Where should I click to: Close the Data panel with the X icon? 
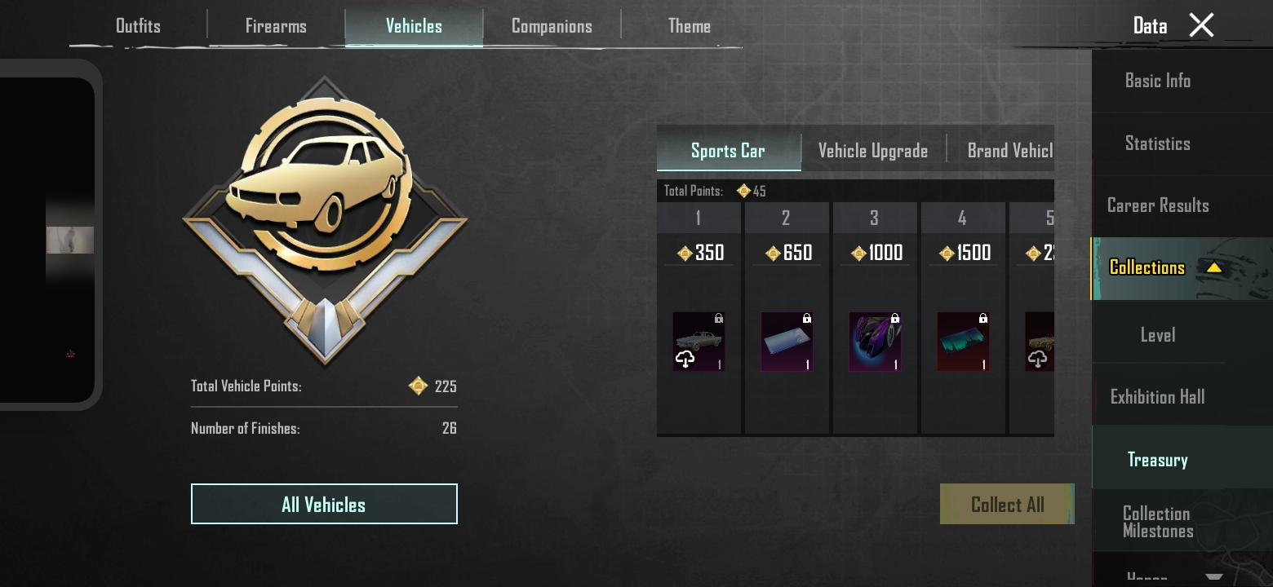(1201, 25)
